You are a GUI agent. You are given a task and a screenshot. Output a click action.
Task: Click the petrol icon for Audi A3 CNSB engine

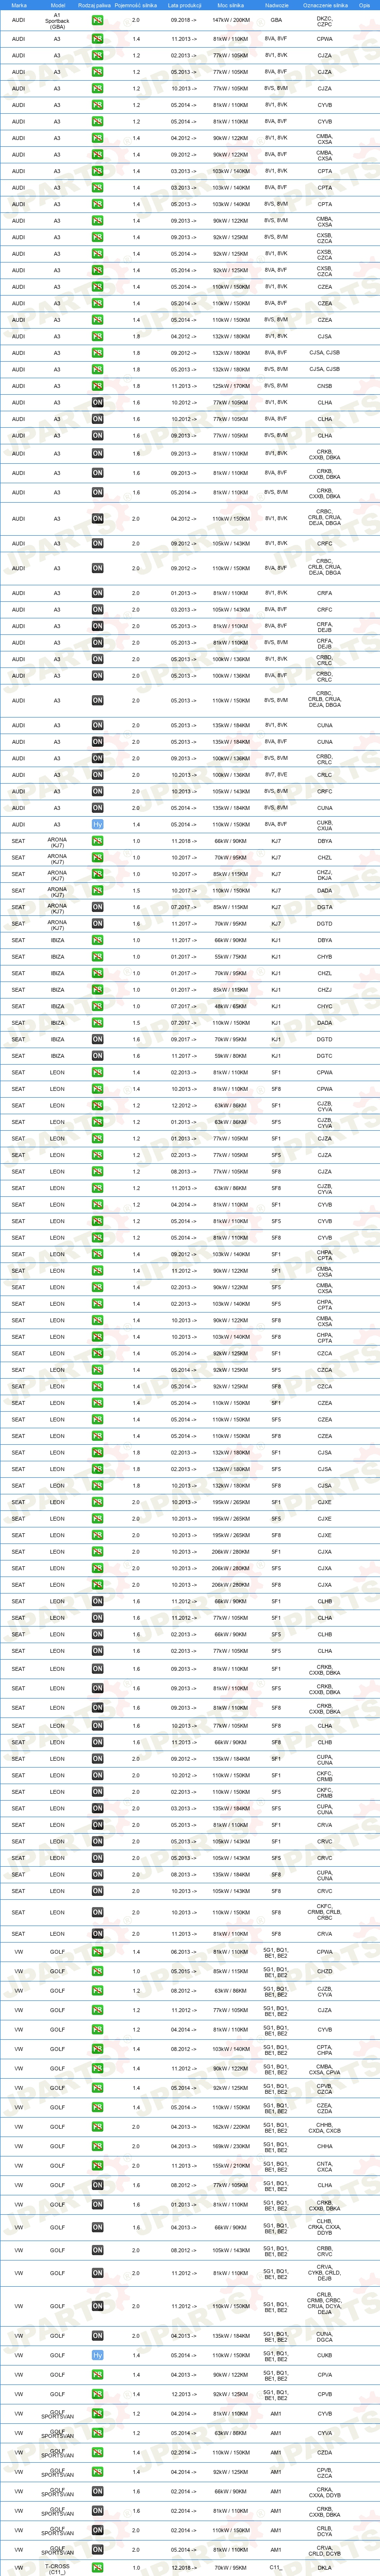point(97,386)
